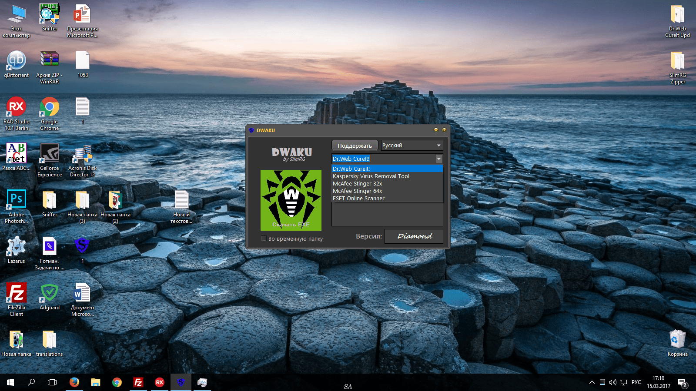Open the Русский language dropdown in DWAKU

(412, 146)
